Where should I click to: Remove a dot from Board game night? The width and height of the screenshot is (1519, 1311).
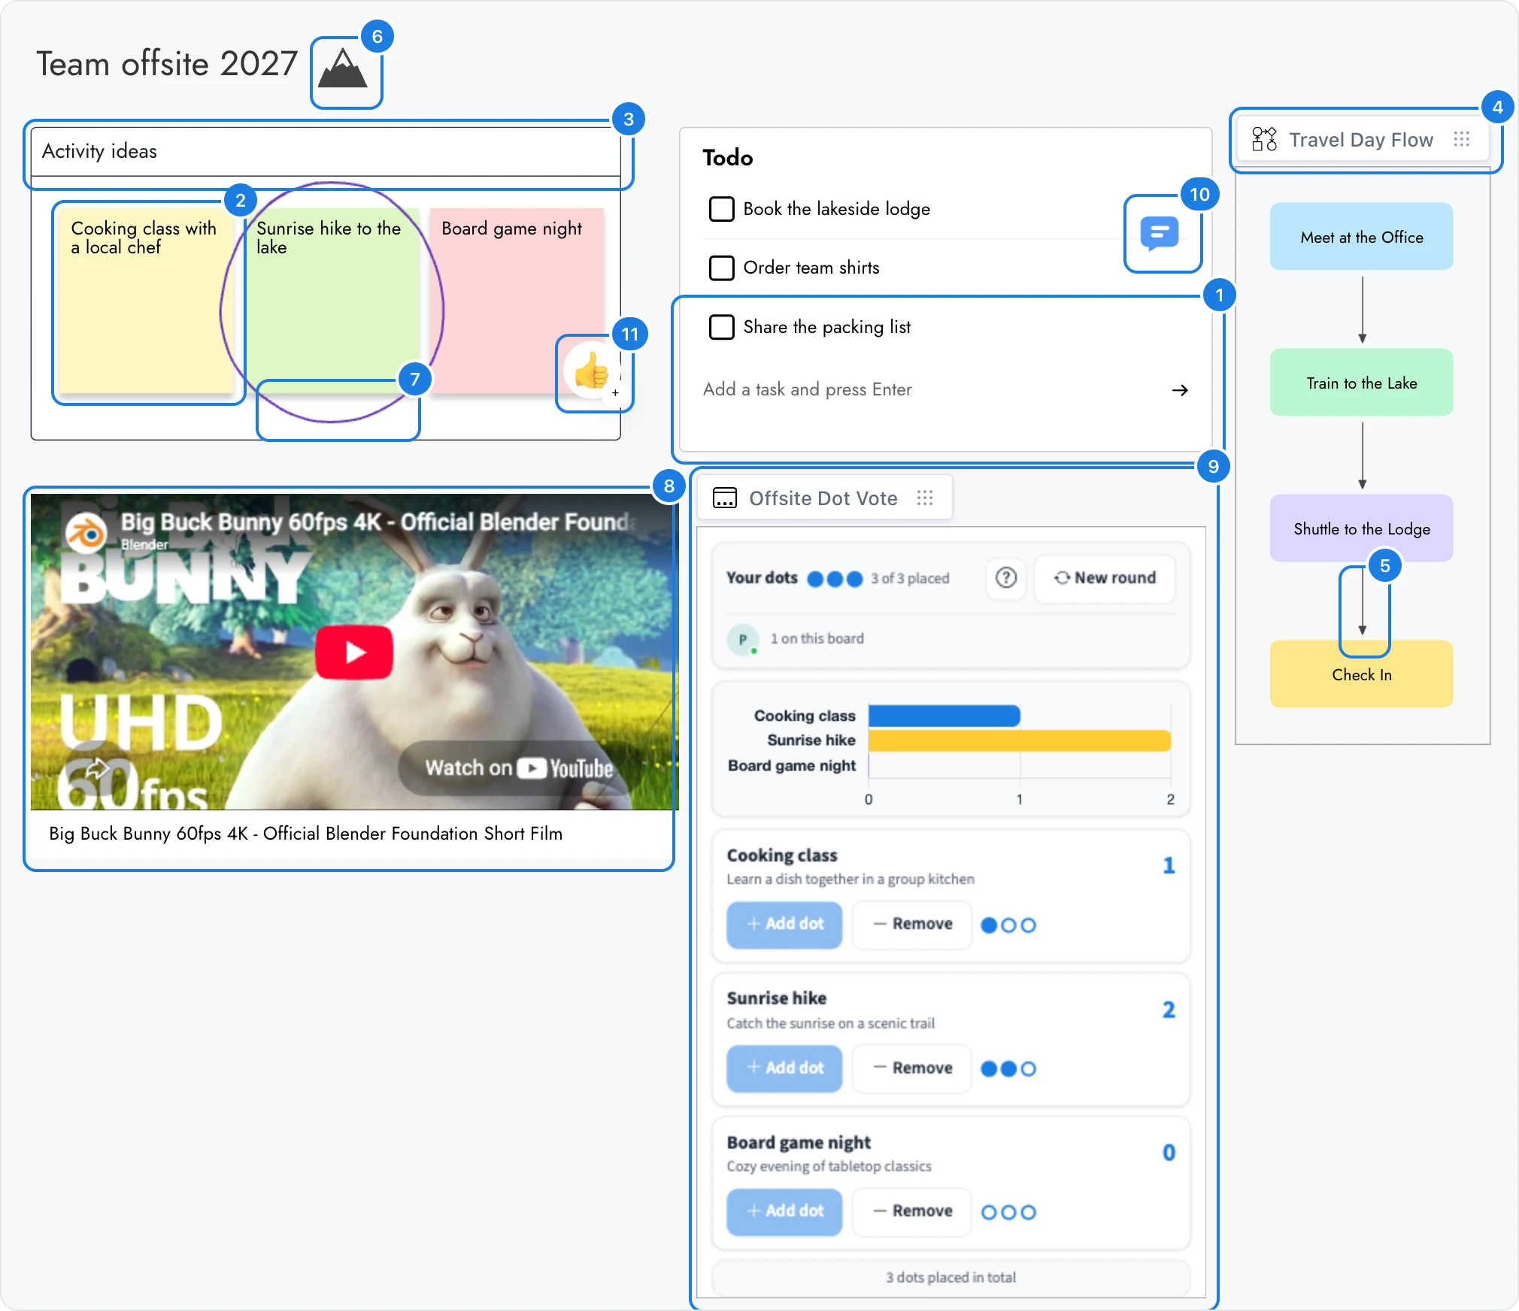click(x=912, y=1211)
